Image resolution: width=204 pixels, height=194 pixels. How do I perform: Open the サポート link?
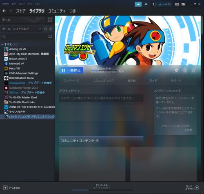(x=176, y=81)
